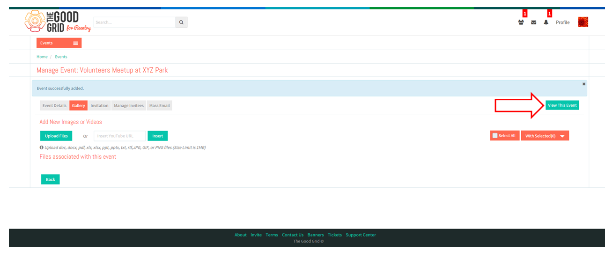This screenshot has height=258, width=613.
Task: Switch to the Event Details tab
Action: (54, 105)
